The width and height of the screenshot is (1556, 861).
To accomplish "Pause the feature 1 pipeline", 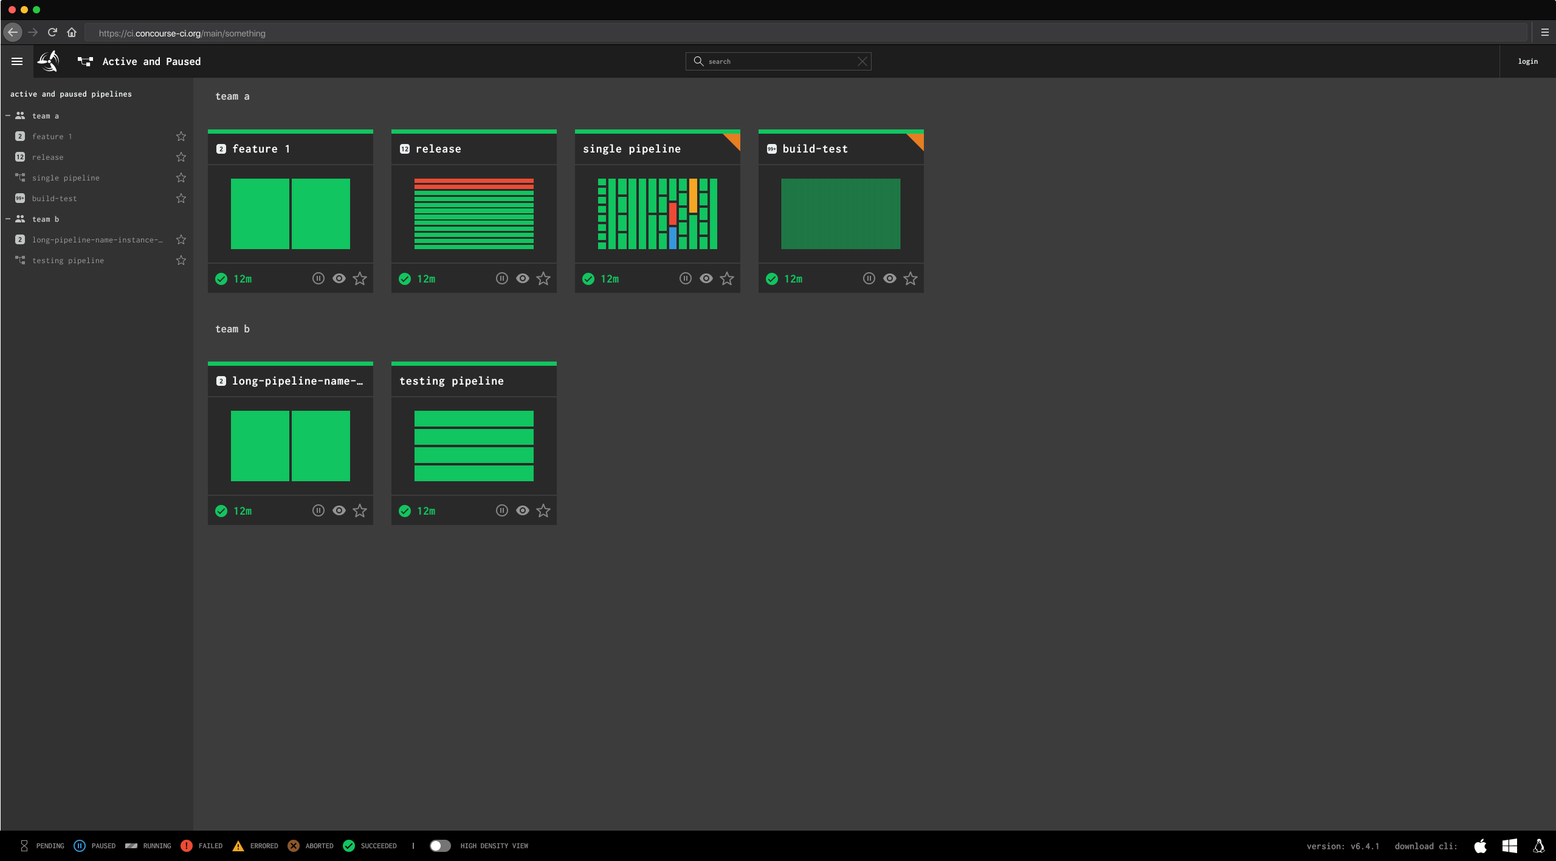I will (x=318, y=278).
